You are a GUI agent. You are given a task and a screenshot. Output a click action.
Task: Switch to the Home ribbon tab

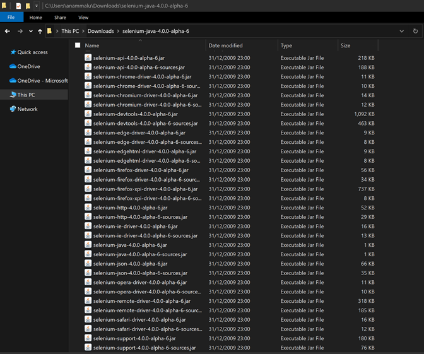(36, 17)
